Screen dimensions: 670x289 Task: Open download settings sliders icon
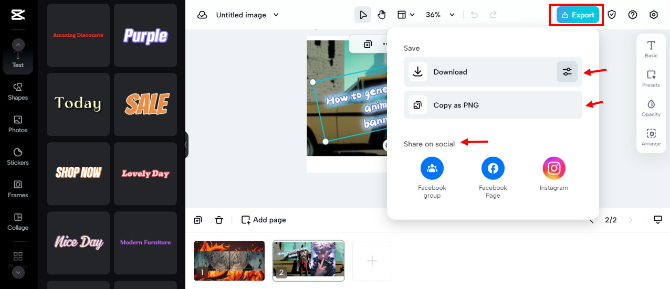pos(567,72)
